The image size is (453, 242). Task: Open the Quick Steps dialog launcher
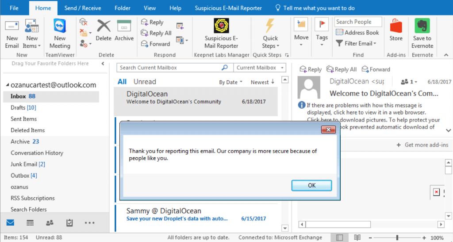point(287,55)
